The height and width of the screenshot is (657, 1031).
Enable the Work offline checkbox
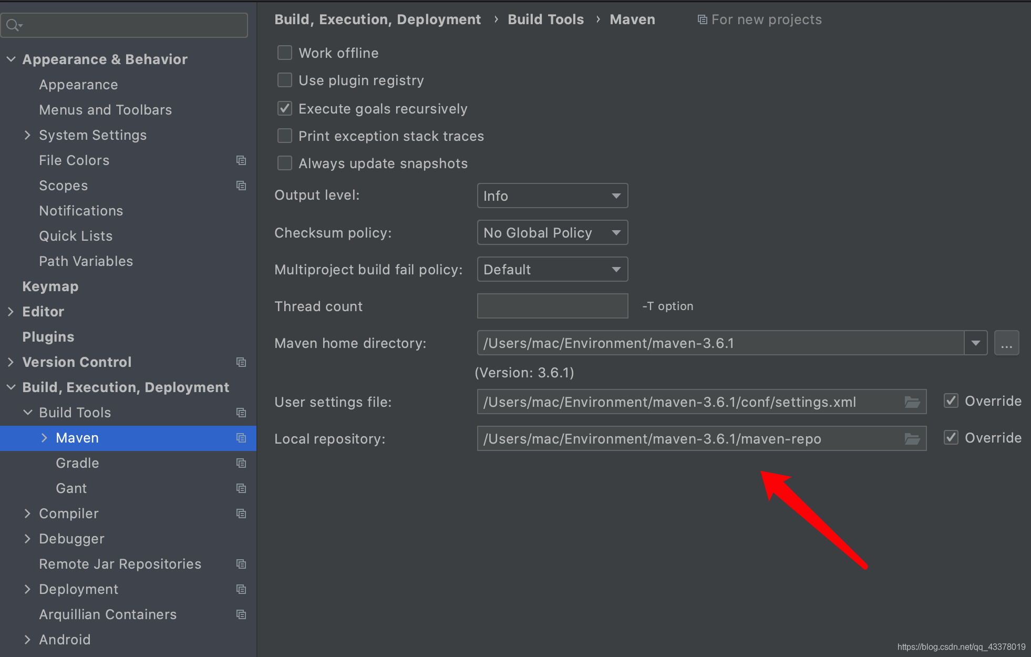pyautogui.click(x=285, y=53)
